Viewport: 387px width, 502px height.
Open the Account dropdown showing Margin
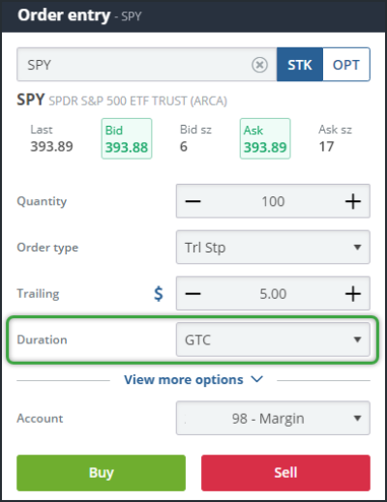pyautogui.click(x=273, y=418)
